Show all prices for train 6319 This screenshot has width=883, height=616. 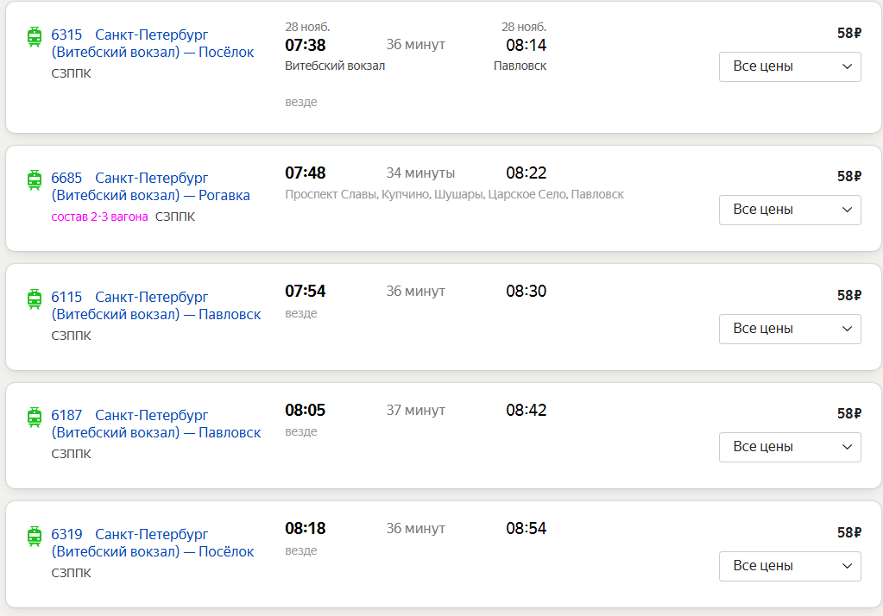(790, 566)
